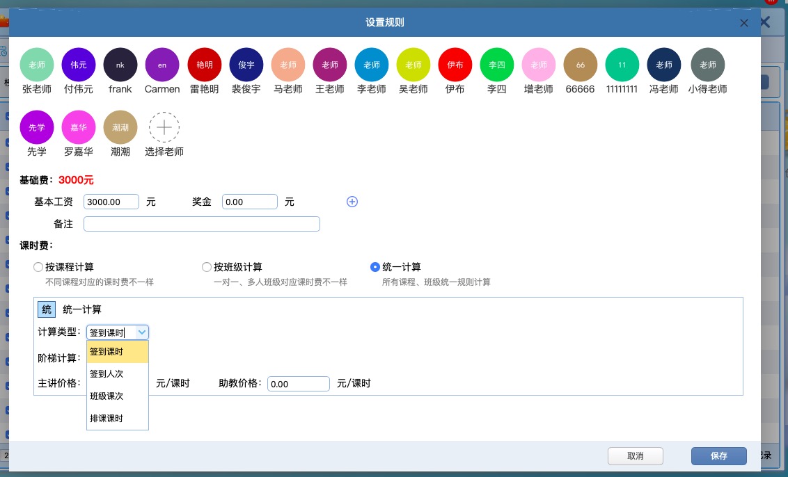This screenshot has height=477, width=788.
Task: Click teacher avatar 李四
Action: pyautogui.click(x=496, y=65)
